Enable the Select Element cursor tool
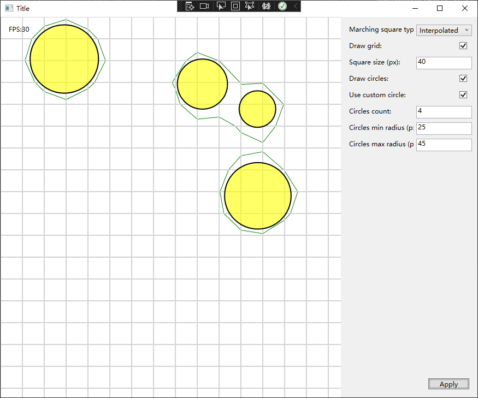 (x=221, y=6)
